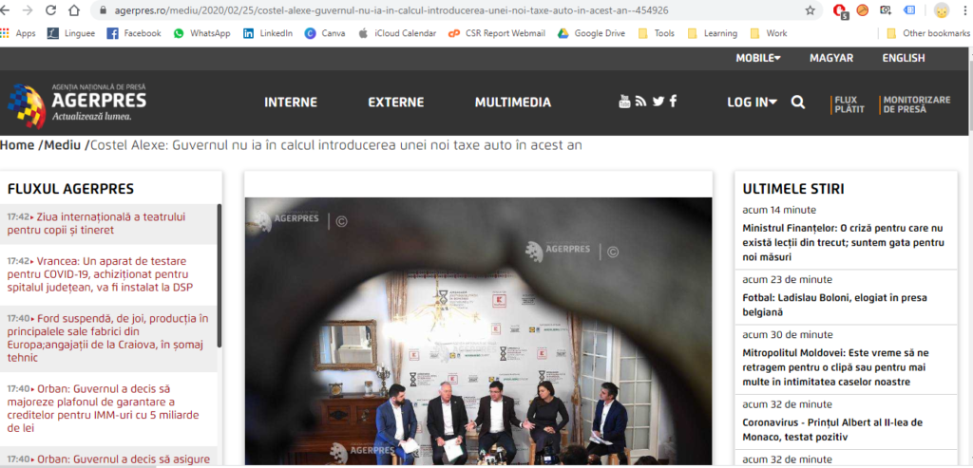
Task: Open the Apps shortcut in bookmarks bar
Action: click(x=18, y=33)
